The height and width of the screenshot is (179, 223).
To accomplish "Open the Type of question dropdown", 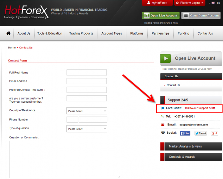I will [86, 129].
